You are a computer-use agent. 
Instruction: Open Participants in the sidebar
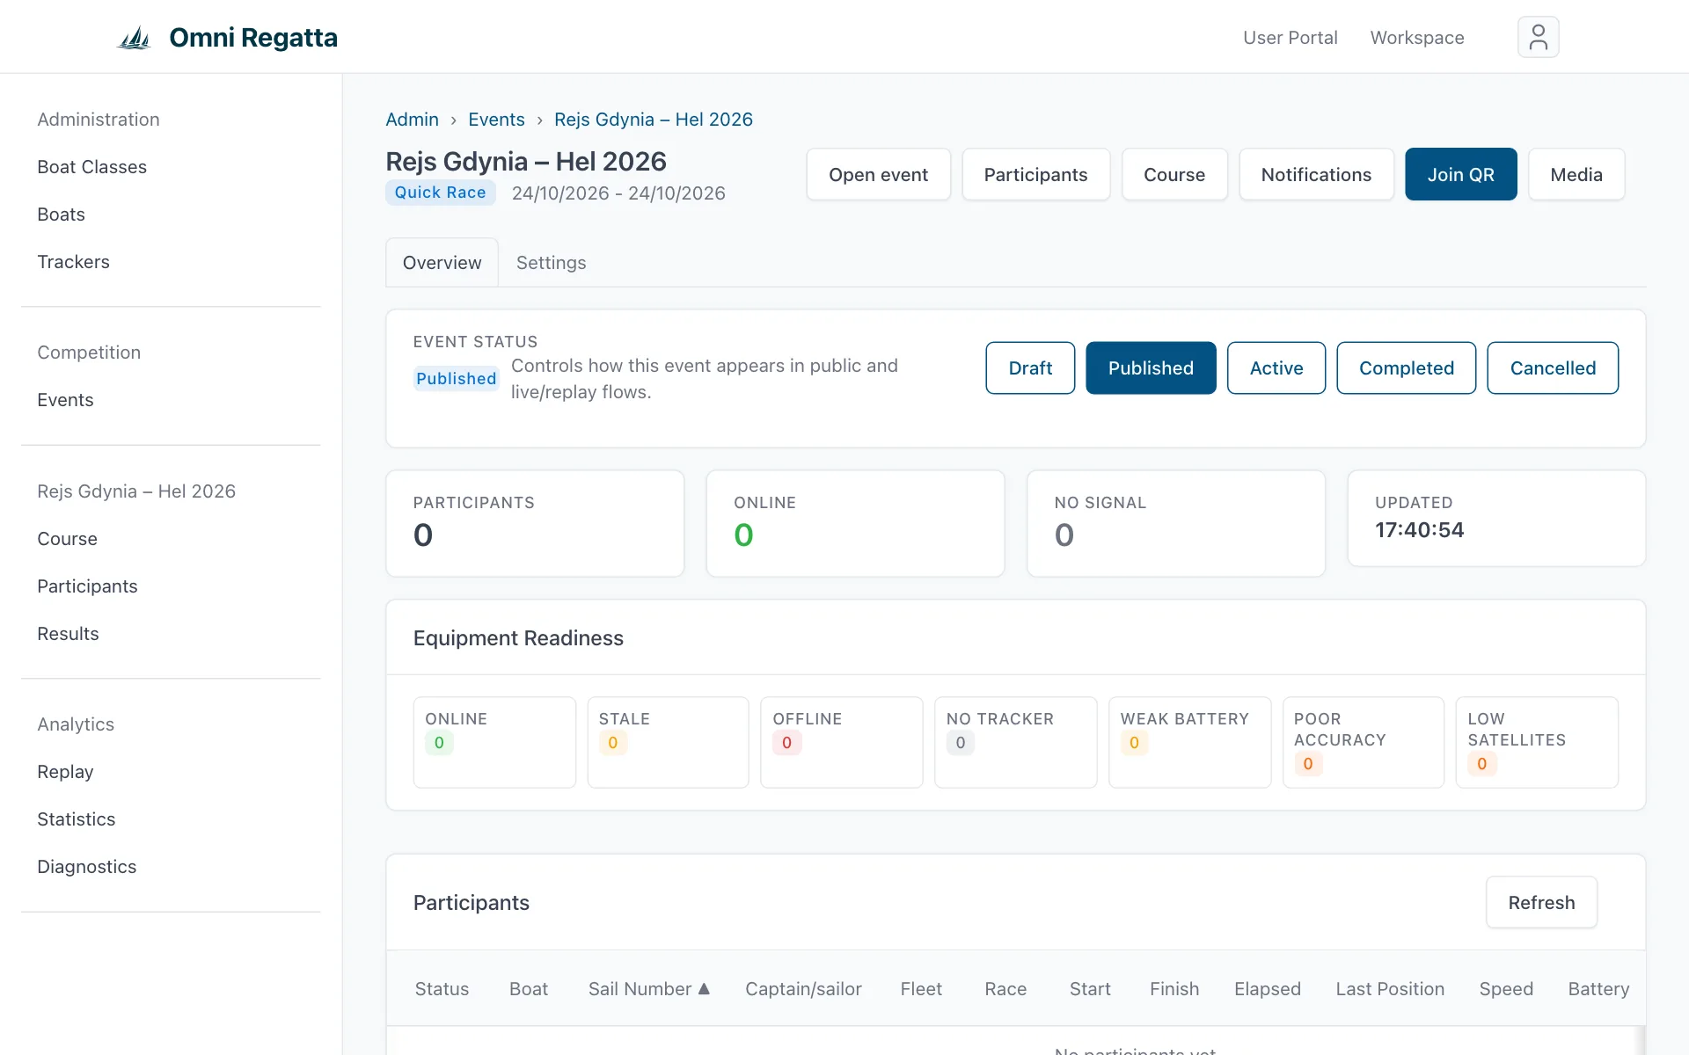[x=87, y=586]
